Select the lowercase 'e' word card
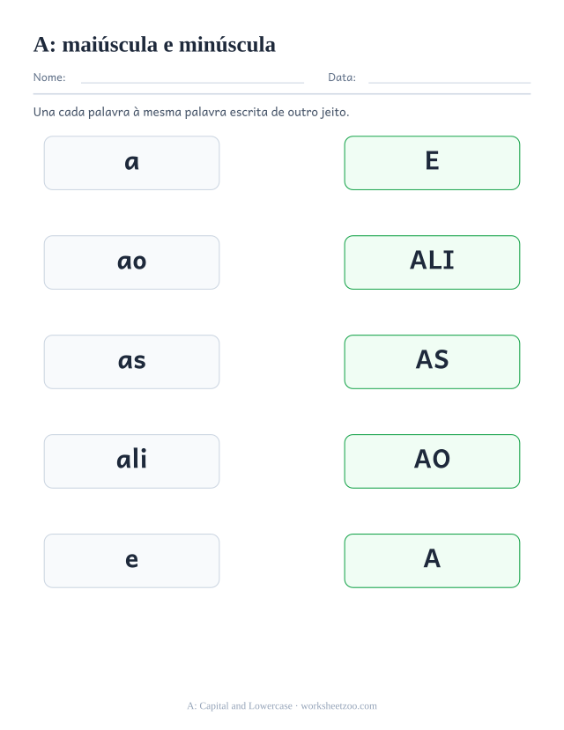 (x=132, y=561)
